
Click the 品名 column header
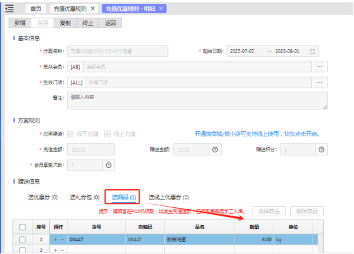tap(200, 227)
